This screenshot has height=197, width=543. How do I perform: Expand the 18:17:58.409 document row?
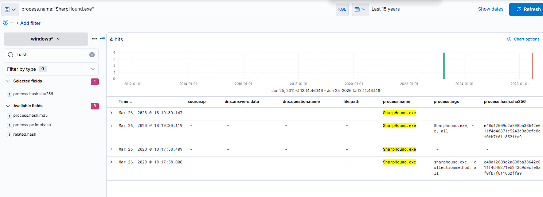[x=112, y=150]
